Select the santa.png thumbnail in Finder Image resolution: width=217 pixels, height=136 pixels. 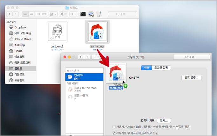(x=98, y=32)
